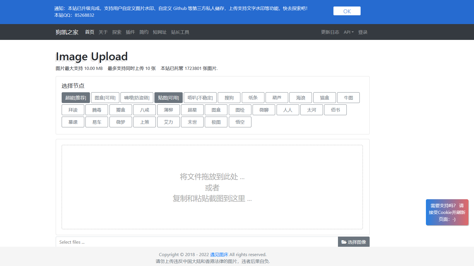Screen dimensions: 474x266
Task: Select the 猫盒 node button
Action: [x=325, y=98]
